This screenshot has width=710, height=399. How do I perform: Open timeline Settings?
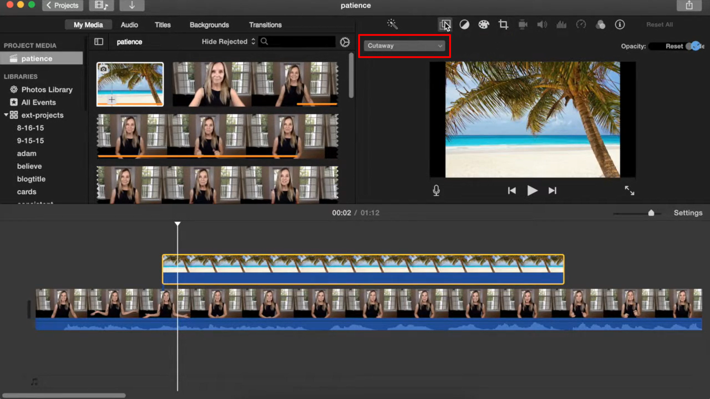pyautogui.click(x=688, y=213)
